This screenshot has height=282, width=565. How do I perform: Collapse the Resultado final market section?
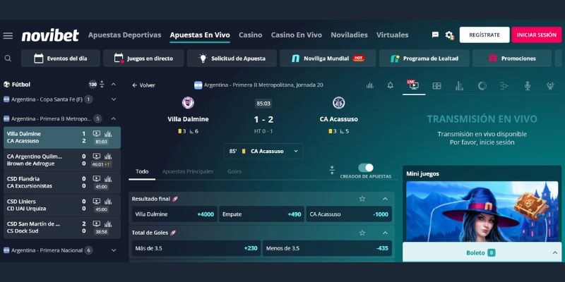pyautogui.click(x=385, y=199)
